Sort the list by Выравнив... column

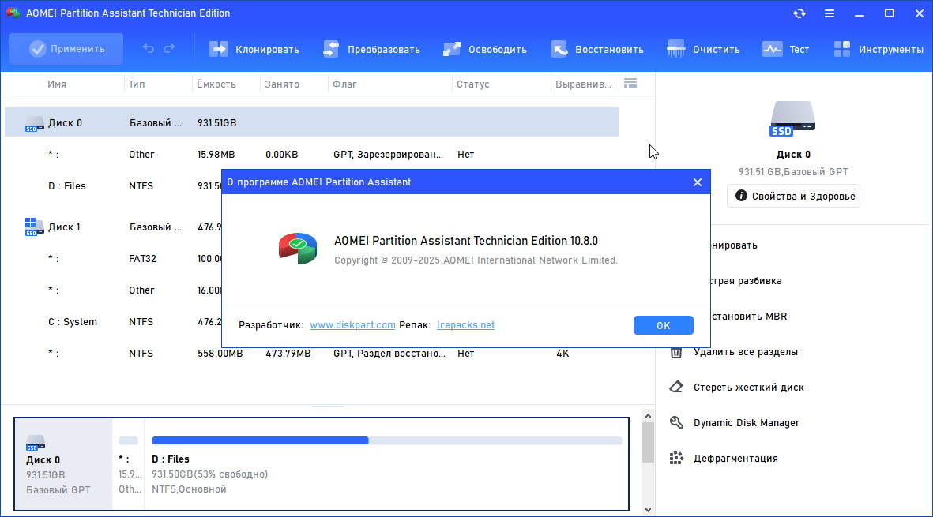[583, 84]
